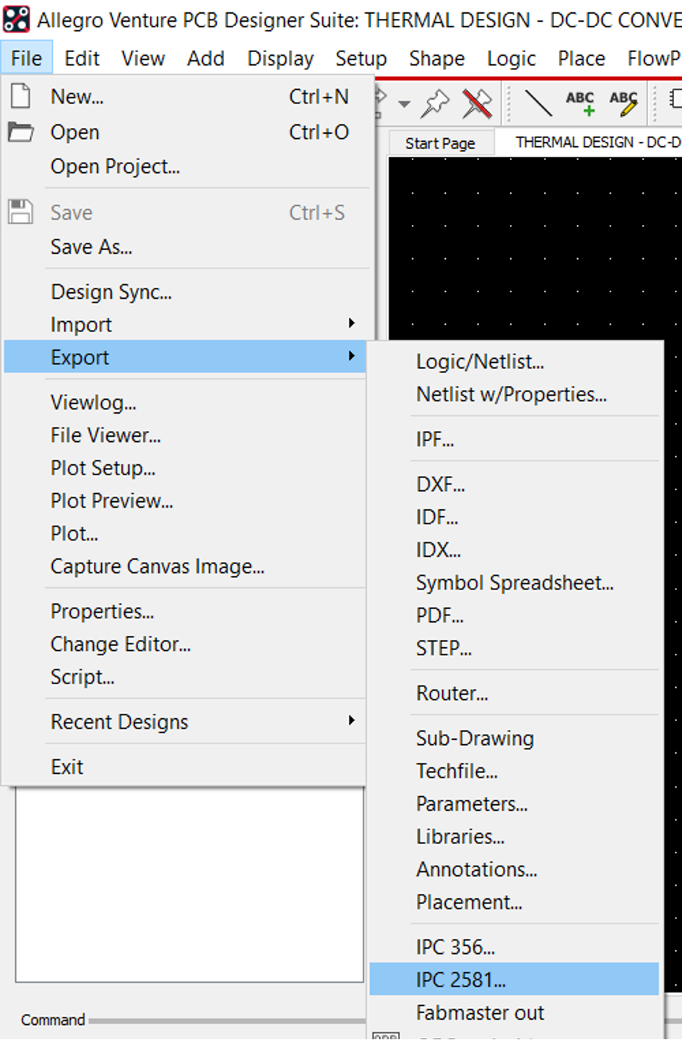Click the Fix (pin) toolbar icon
682x1040 pixels.
click(435, 104)
